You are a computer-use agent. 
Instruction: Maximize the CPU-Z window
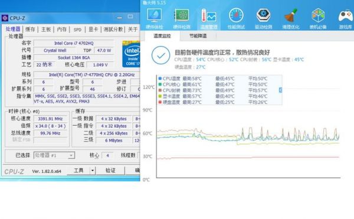coord(130,17)
